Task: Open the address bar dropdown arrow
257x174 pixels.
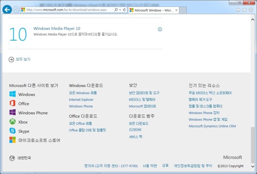Action: (x=120, y=10)
